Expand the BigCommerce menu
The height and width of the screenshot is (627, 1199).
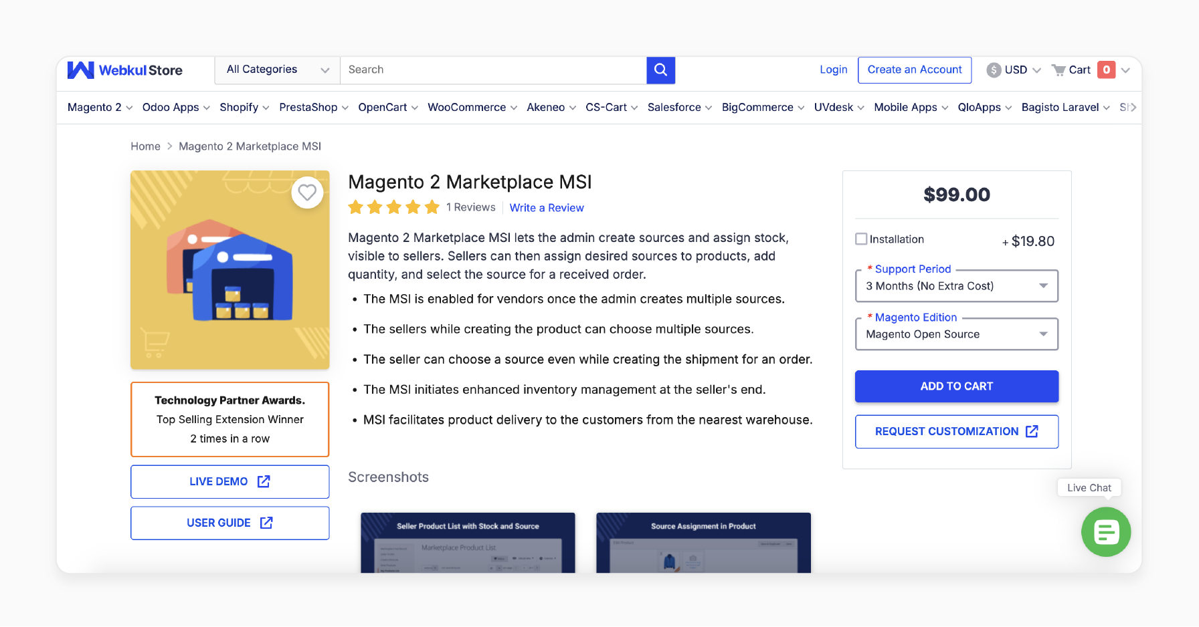[x=763, y=108]
